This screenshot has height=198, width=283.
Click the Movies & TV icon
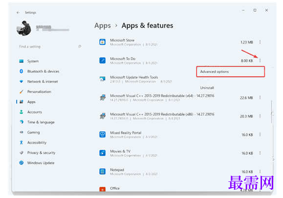click(103, 153)
